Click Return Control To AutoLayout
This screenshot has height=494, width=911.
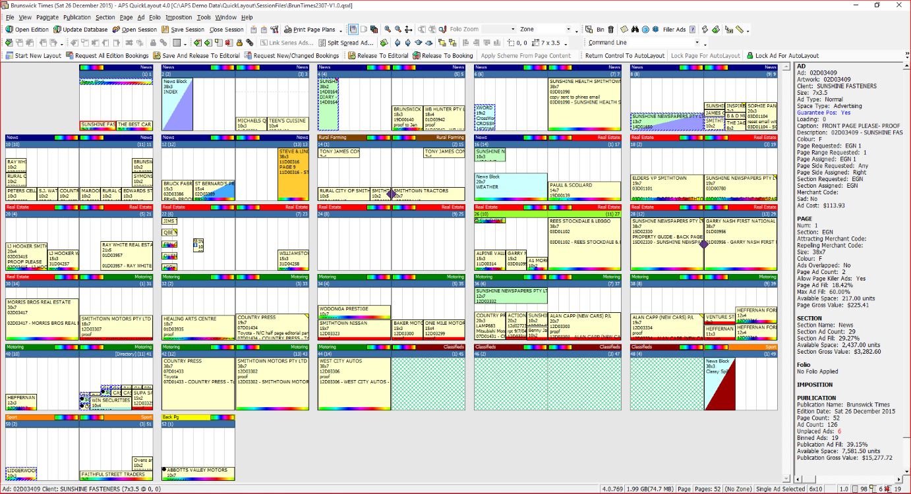coord(624,56)
